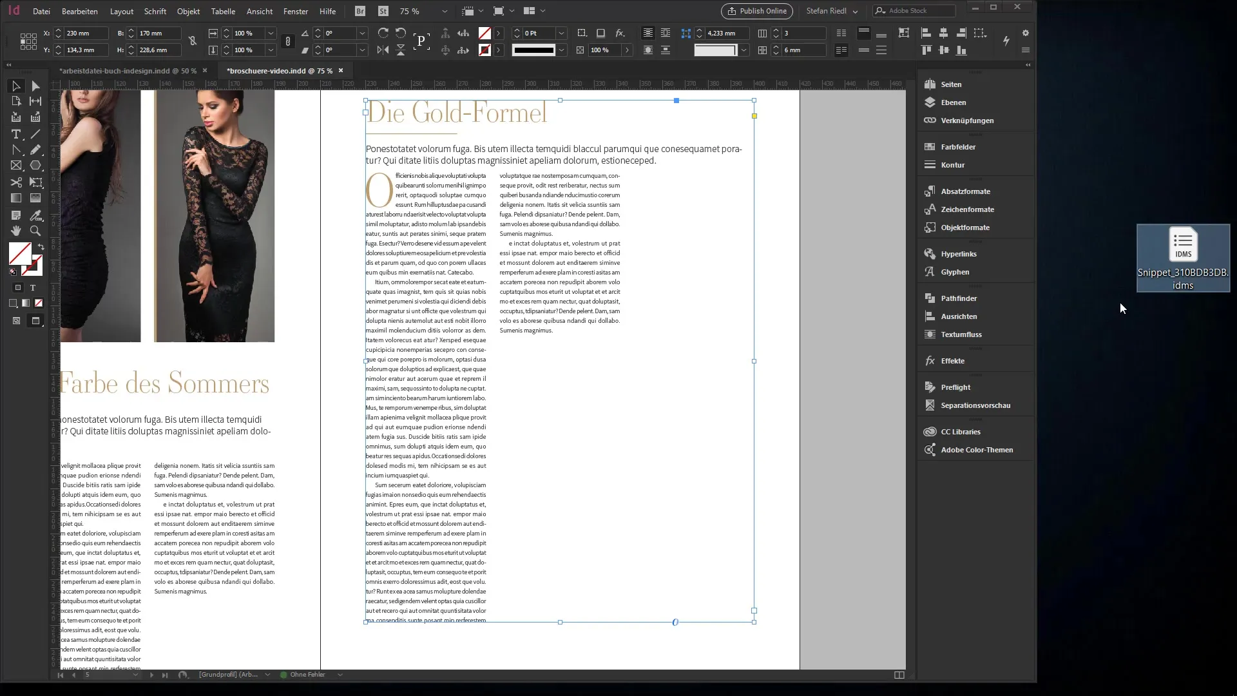The image size is (1237, 696).
Task: Open the stroke style dropdown
Action: [561, 50]
